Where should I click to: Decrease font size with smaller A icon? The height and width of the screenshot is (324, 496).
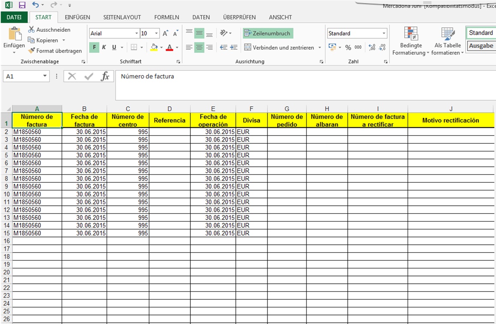click(175, 33)
